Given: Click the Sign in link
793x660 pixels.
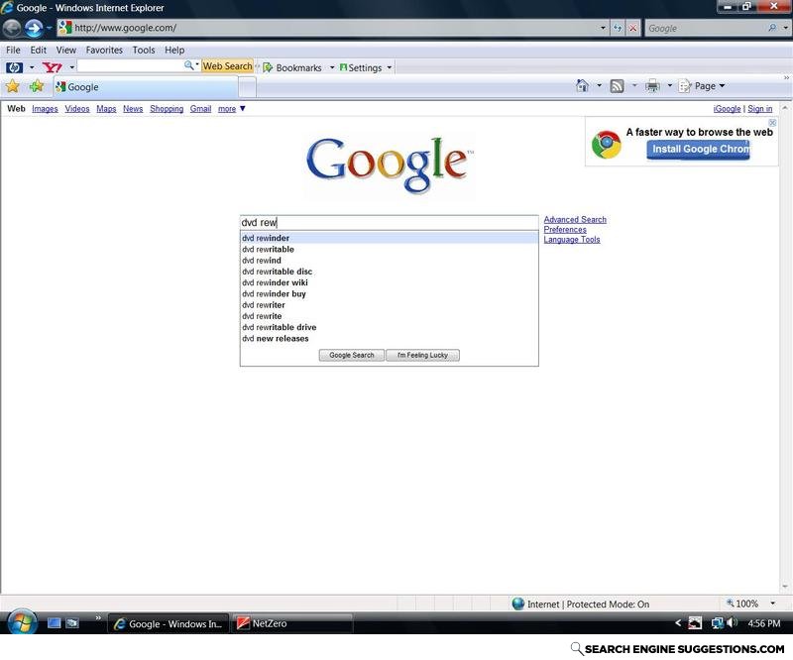Looking at the screenshot, I should click(x=759, y=109).
